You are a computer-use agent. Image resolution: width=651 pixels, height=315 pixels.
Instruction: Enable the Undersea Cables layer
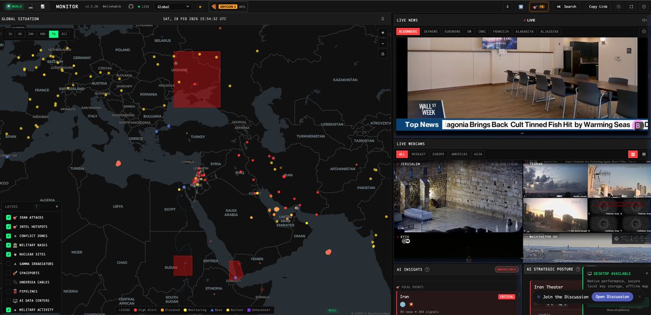8,282
